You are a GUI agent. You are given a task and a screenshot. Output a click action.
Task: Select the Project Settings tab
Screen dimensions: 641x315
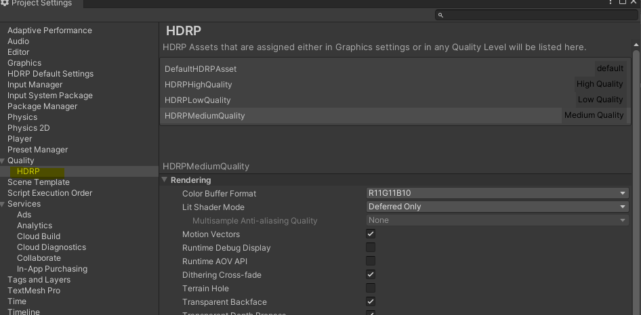41,3
